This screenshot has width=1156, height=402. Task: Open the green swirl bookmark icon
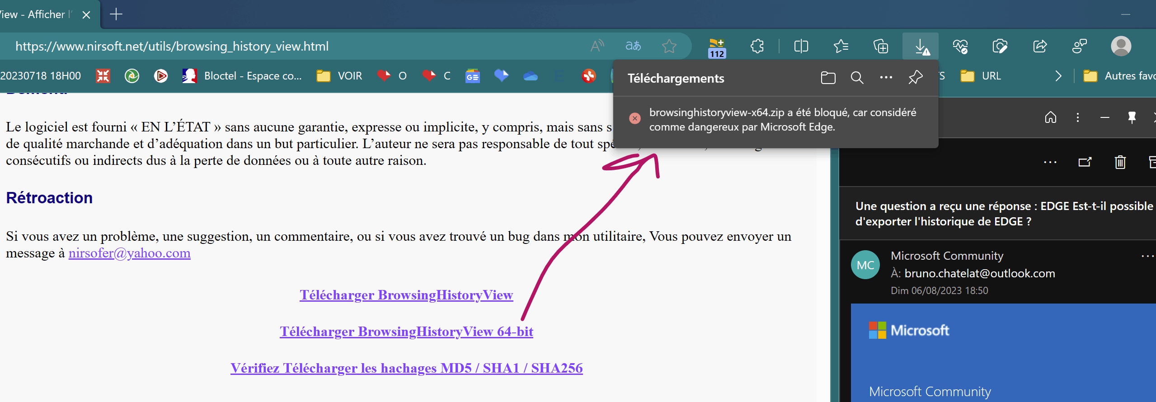pos(132,76)
